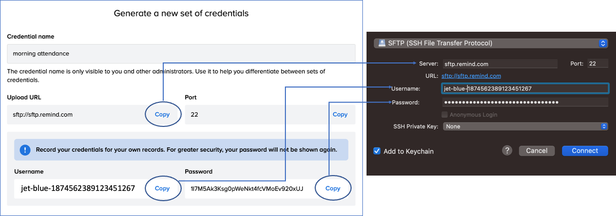
Task: Toggle the Add to Keychain checkbox
Action: coord(377,151)
